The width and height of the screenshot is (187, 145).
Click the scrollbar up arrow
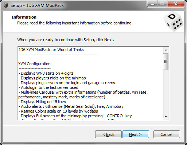pos(166,50)
